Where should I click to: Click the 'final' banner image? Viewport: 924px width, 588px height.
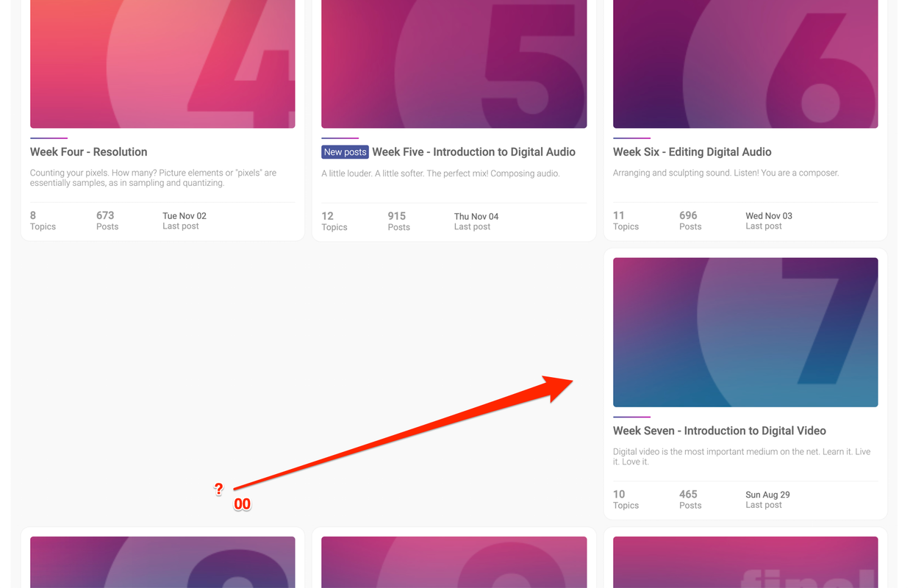[745, 562]
